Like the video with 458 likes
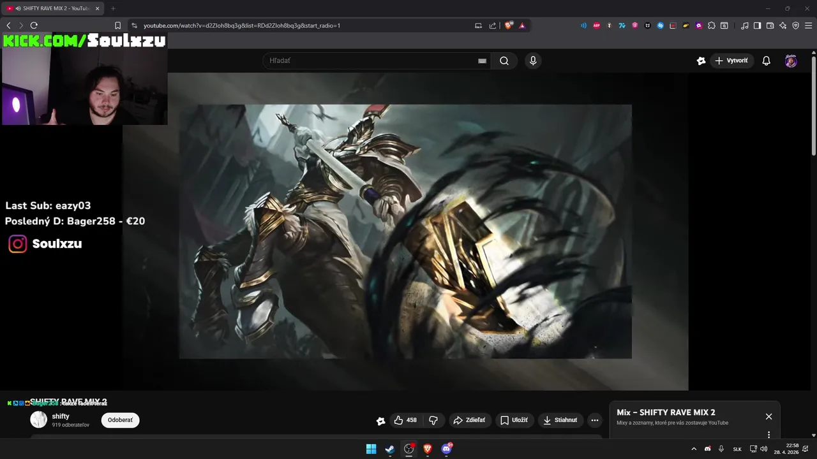The width and height of the screenshot is (817, 459). click(405, 420)
